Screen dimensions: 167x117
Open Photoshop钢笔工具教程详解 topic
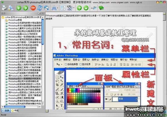[x=21, y=98]
